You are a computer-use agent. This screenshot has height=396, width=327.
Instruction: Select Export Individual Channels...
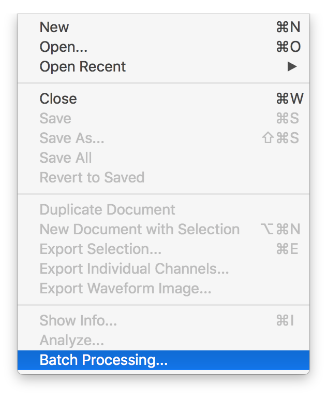tap(134, 269)
